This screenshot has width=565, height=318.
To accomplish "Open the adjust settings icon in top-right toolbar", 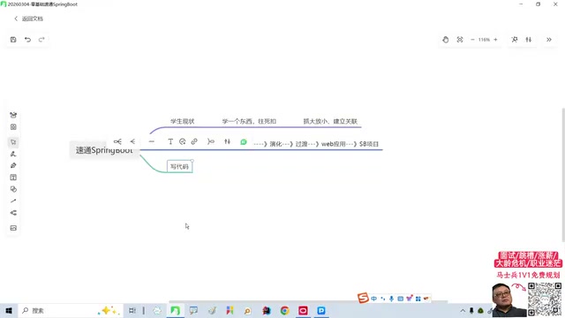I will pyautogui.click(x=529, y=40).
